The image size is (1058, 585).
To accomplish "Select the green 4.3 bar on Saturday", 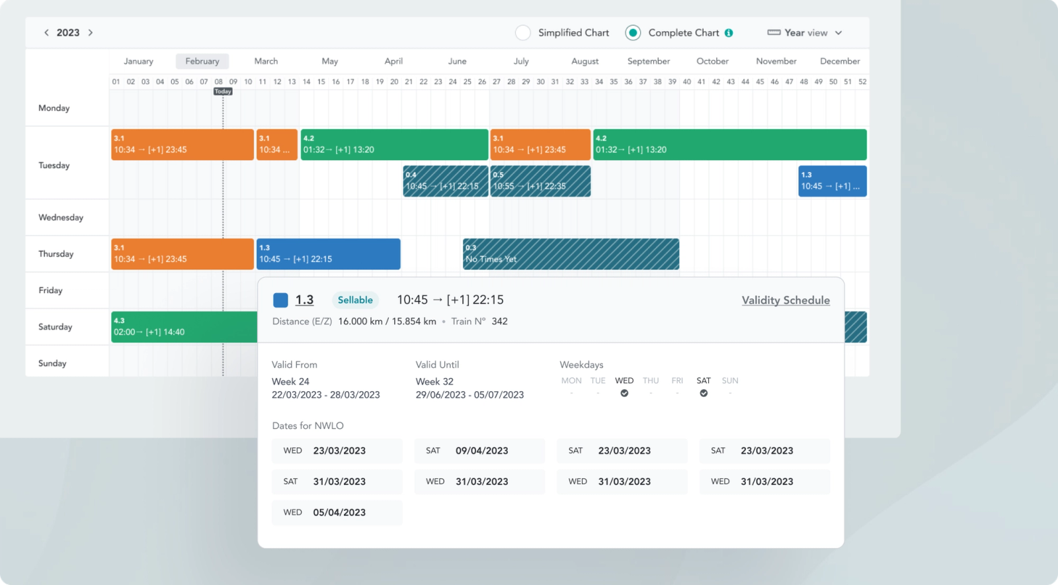I will [184, 327].
